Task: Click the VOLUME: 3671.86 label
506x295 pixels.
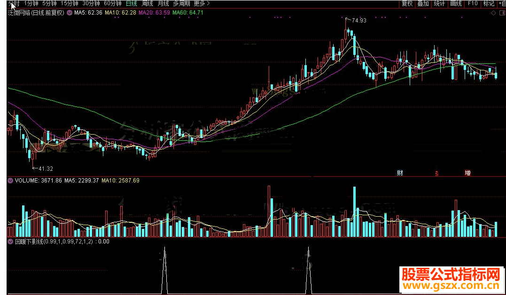Action: (x=38, y=181)
